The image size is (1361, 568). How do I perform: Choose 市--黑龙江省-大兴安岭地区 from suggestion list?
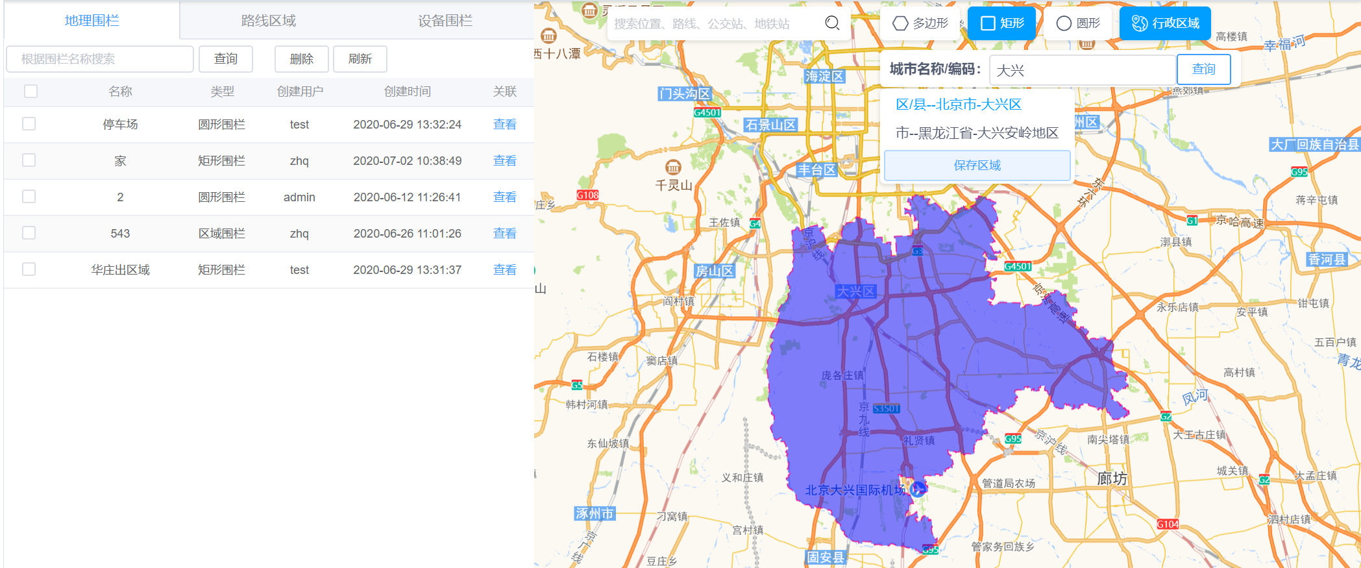pos(977,133)
